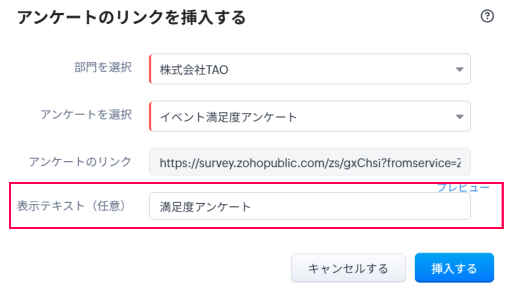This screenshot has width=512, height=293.
Task: Click the アンケートを選択 label
Action: click(86, 115)
